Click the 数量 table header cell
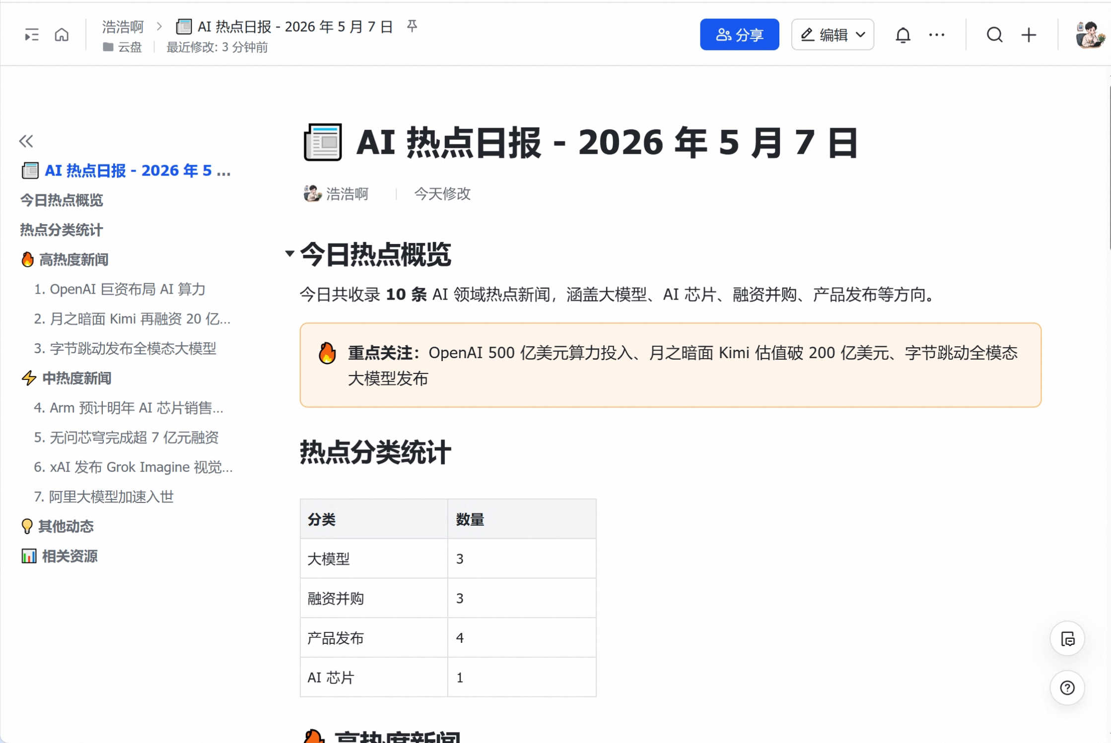The width and height of the screenshot is (1111, 743). (522, 519)
